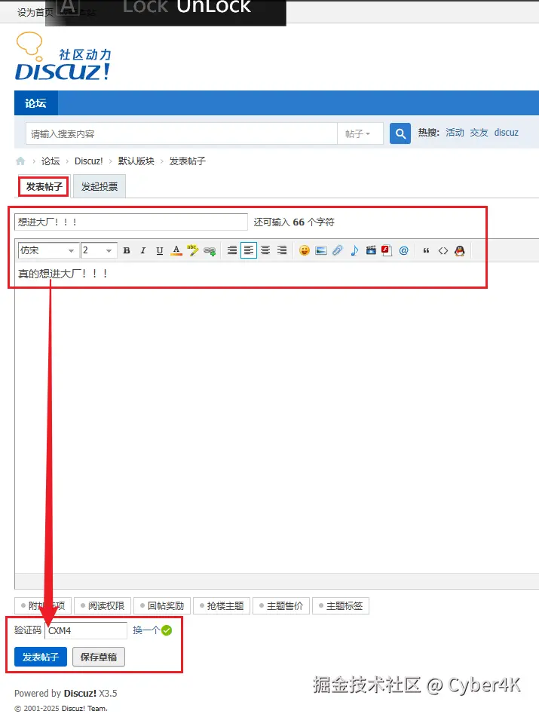Insert audio with music note icon

click(354, 250)
